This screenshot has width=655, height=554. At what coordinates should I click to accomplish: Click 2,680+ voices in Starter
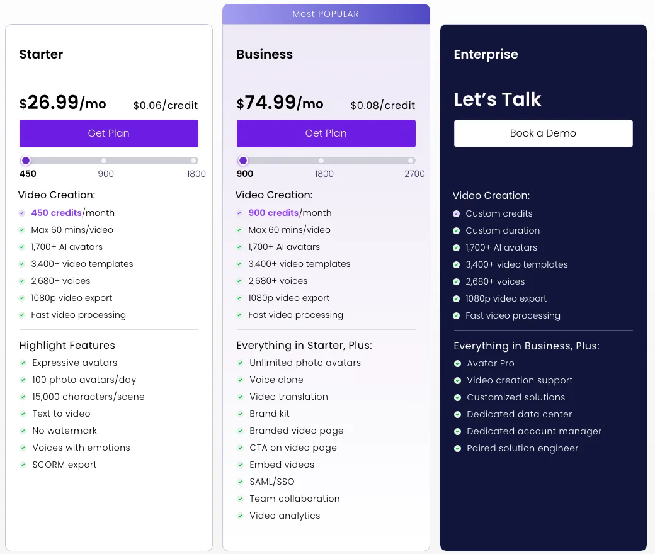pyautogui.click(x=60, y=281)
